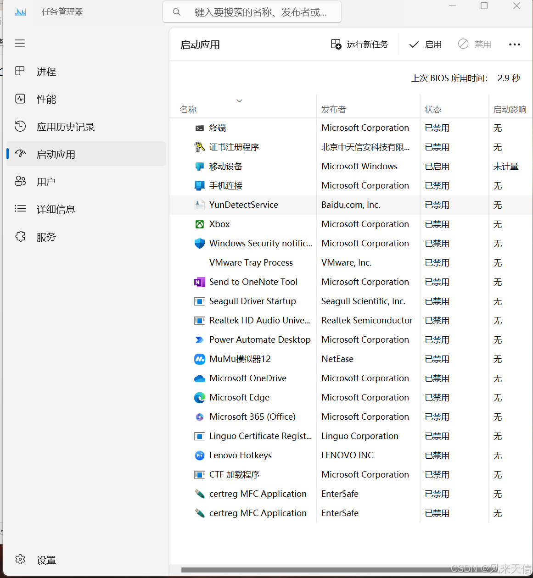Select Linguo Certificate Registration row
533x578 pixels.
351,436
